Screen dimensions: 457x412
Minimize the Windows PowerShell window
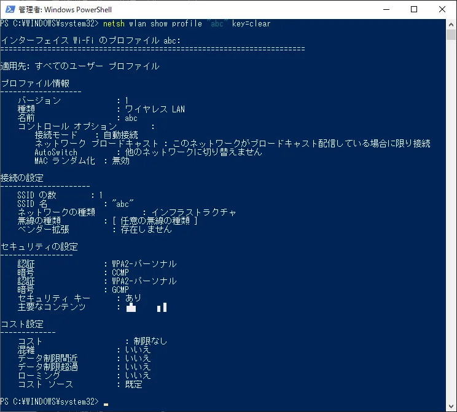(x=386, y=9)
